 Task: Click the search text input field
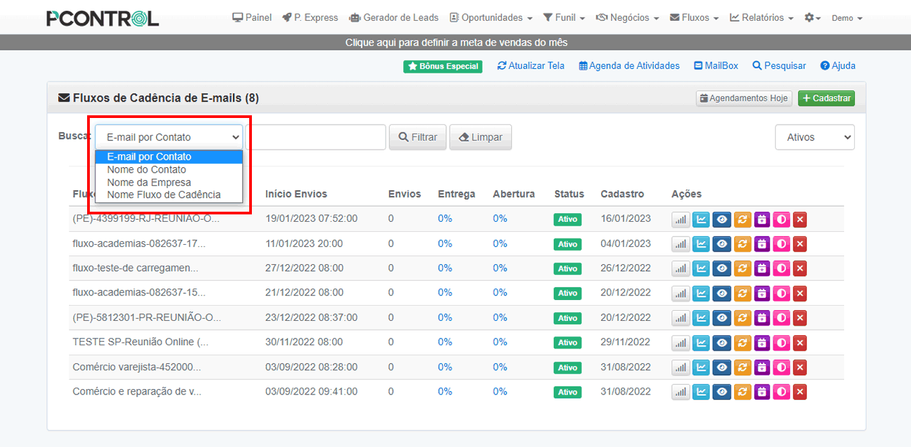click(x=315, y=137)
